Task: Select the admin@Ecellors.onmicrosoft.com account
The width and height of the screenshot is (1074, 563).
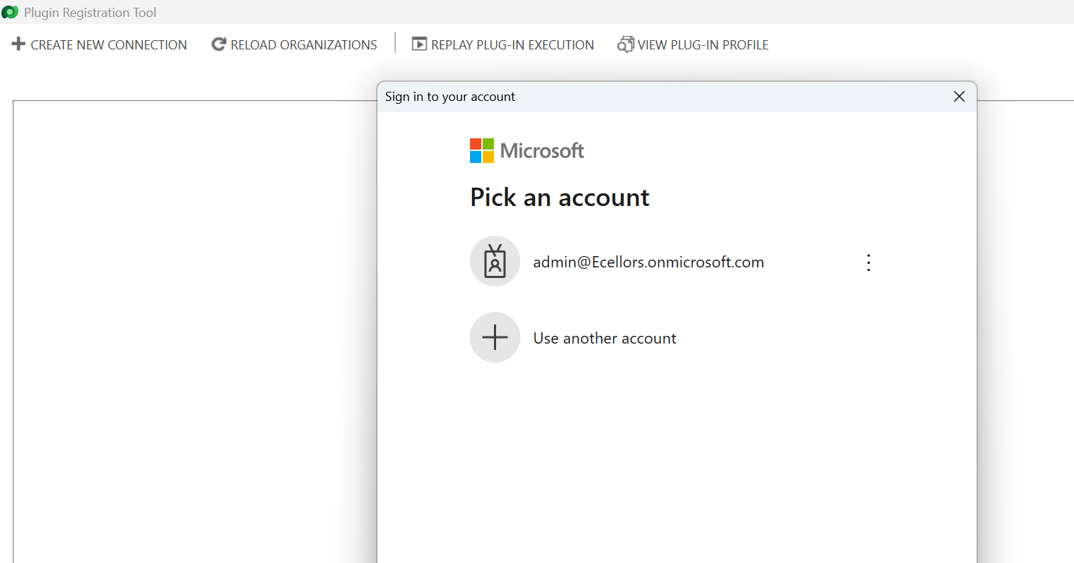Action: pyautogui.click(x=648, y=262)
